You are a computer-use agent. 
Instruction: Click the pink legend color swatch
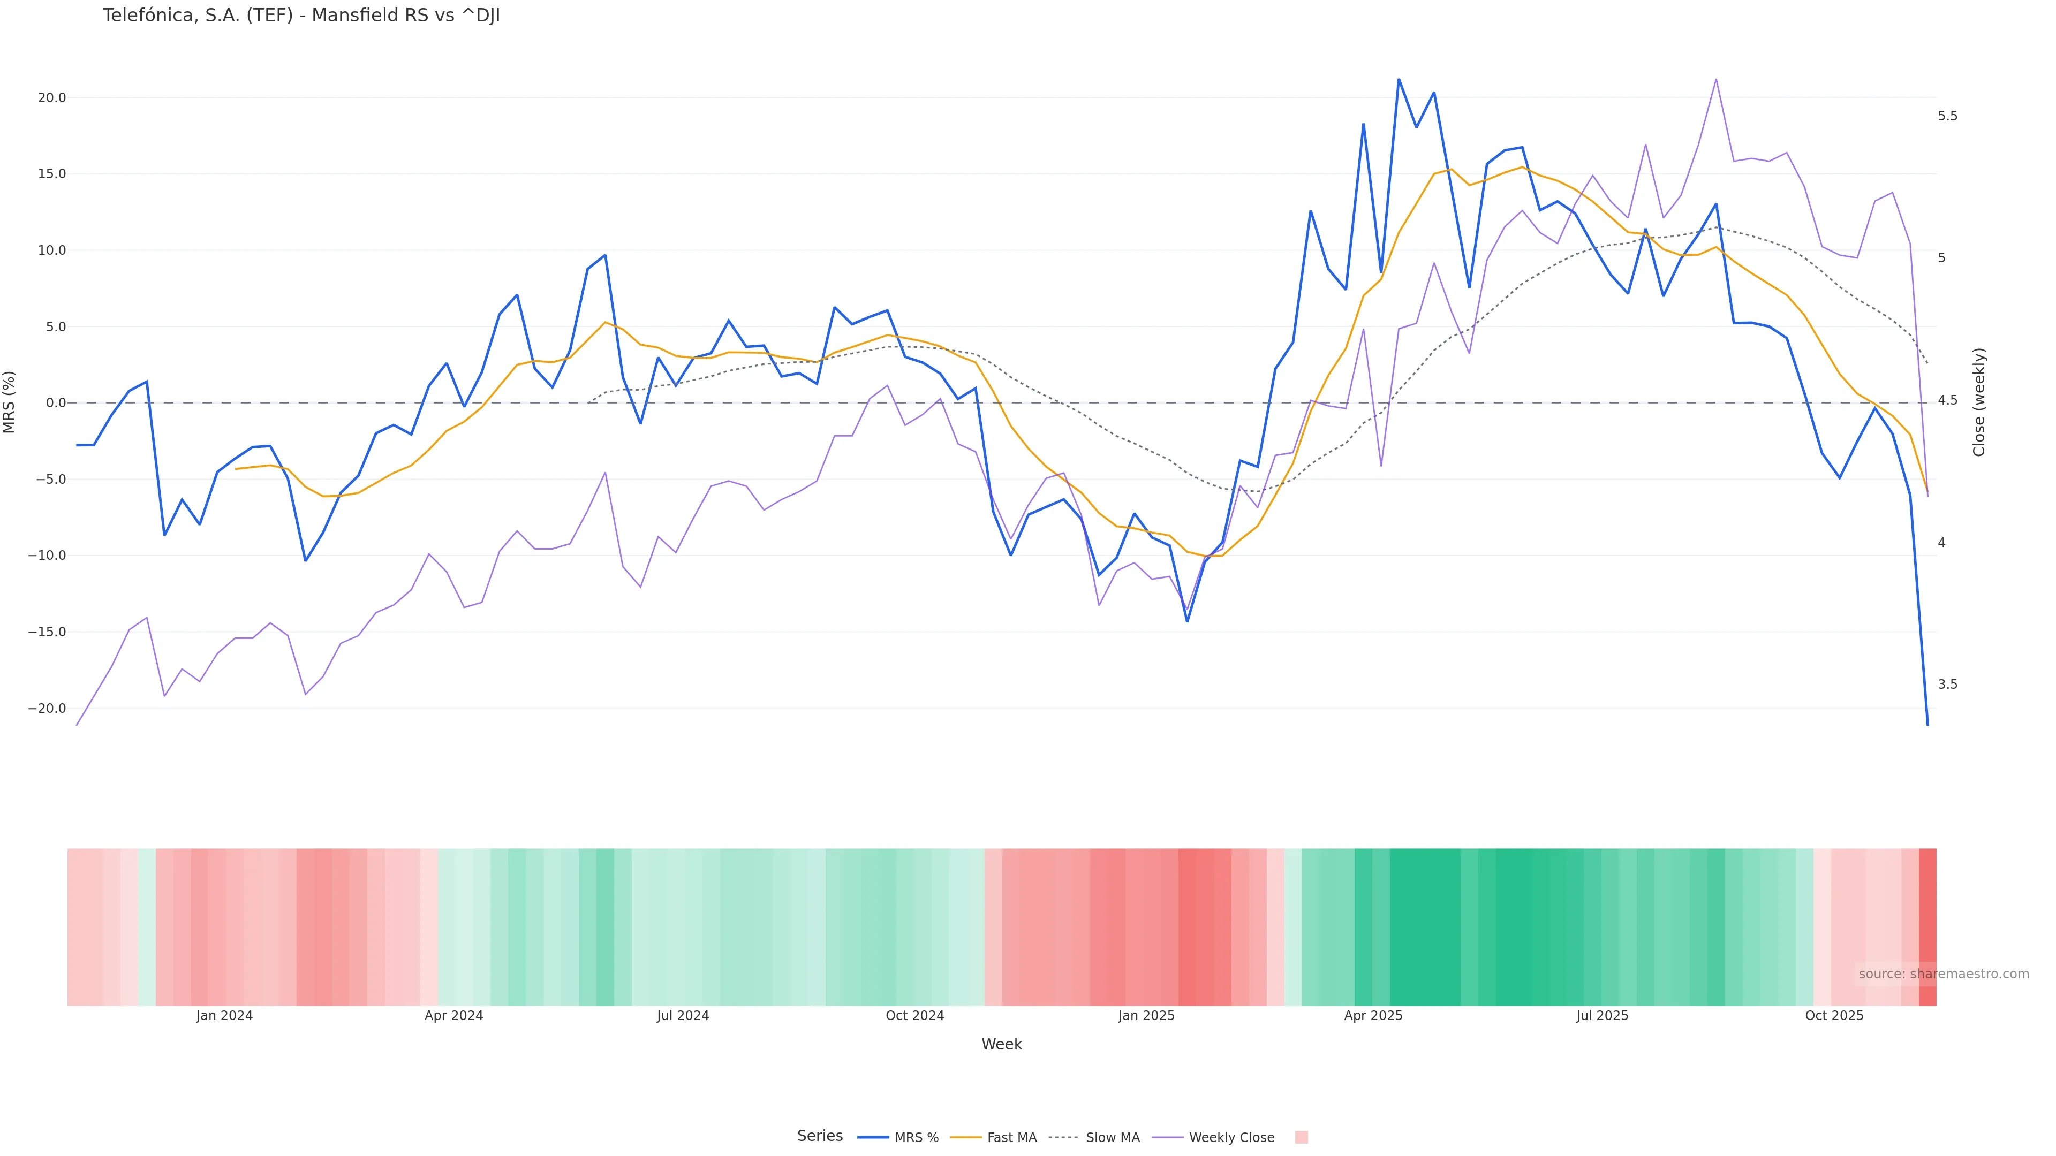coord(1301,1138)
